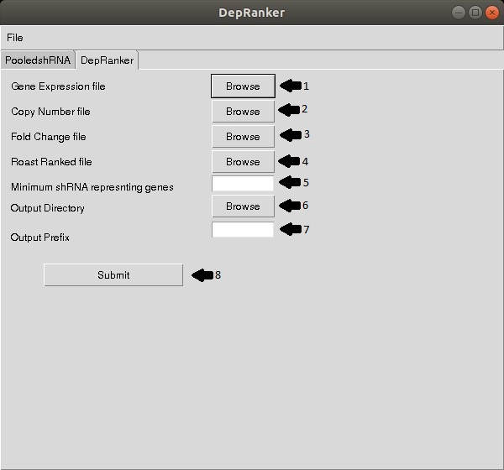504x470 pixels.
Task: Select the DepRanker tab
Action: 107,60
